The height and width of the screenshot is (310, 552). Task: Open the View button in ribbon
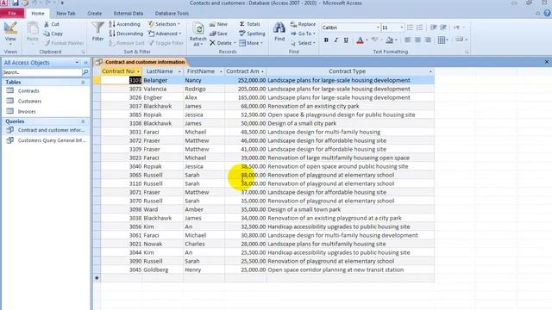pos(10,33)
